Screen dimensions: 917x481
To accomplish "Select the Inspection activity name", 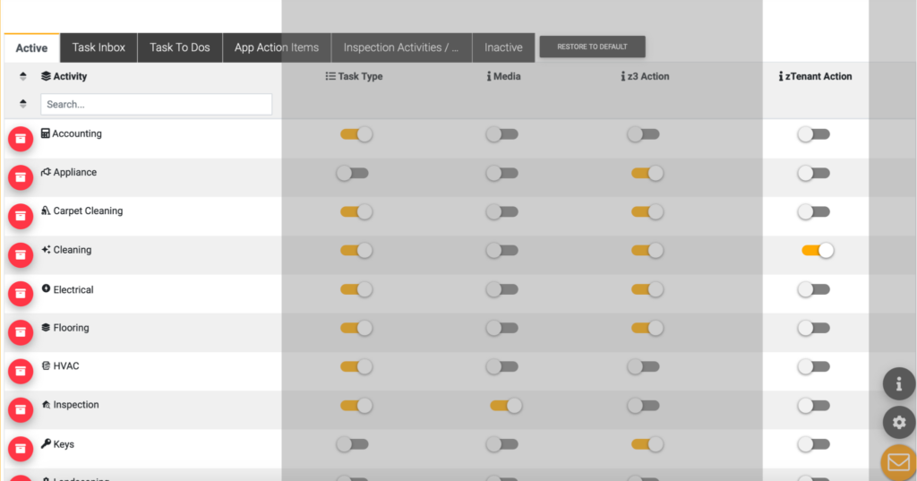I will click(76, 404).
